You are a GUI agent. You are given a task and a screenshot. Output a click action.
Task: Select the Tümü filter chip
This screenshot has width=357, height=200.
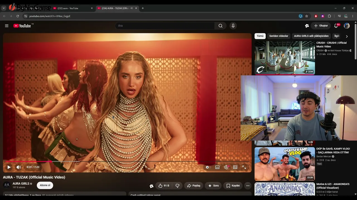260,36
